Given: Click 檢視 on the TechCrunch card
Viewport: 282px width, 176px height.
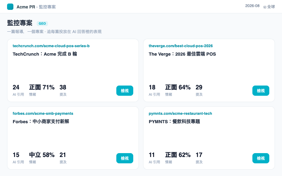Looking at the screenshot, I should tap(125, 91).
